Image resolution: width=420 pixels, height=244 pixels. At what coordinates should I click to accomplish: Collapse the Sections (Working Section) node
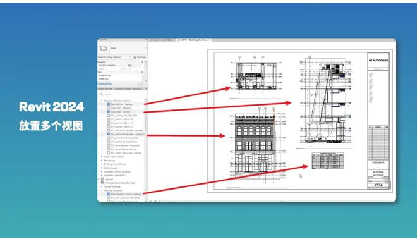click(102, 101)
